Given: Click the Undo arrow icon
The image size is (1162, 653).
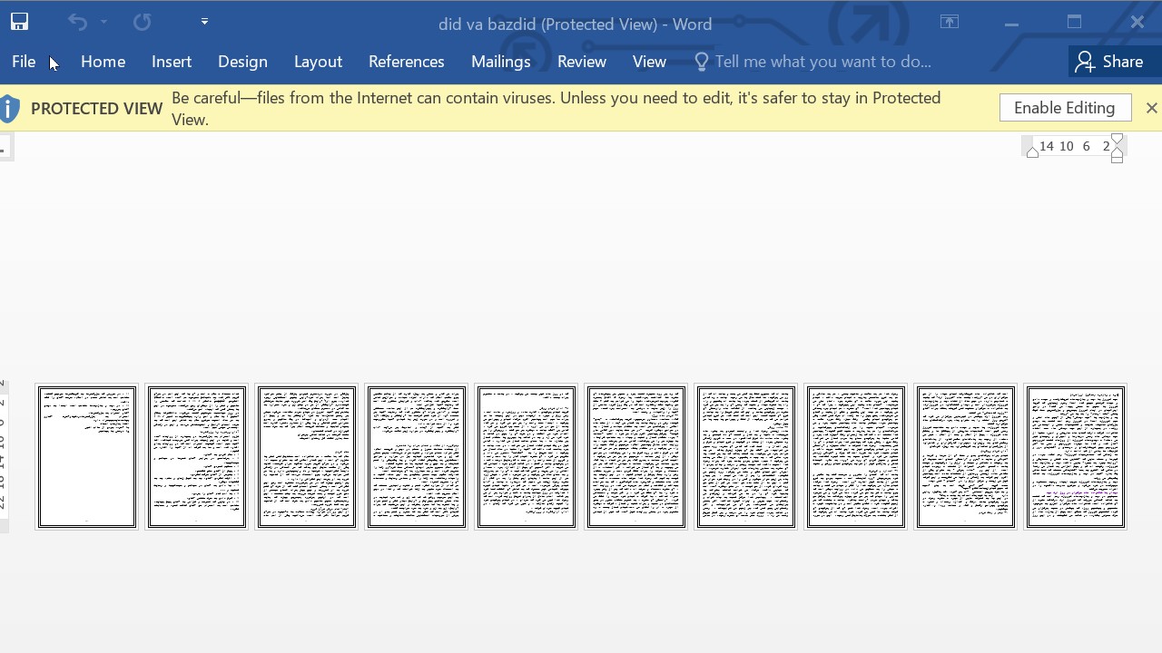Looking at the screenshot, I should click(x=77, y=22).
